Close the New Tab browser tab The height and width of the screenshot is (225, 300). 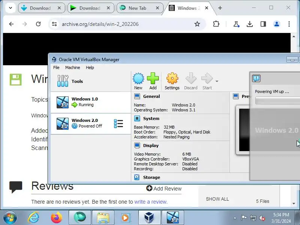[157, 8]
